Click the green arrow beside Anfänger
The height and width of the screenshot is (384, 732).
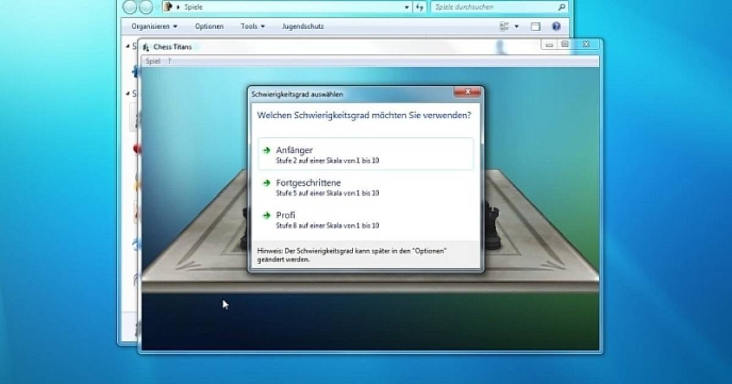tap(267, 150)
